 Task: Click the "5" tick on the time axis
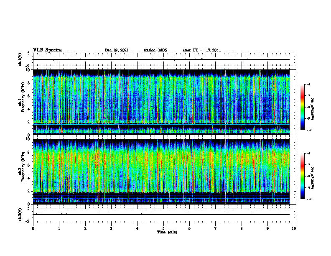(x=163, y=228)
